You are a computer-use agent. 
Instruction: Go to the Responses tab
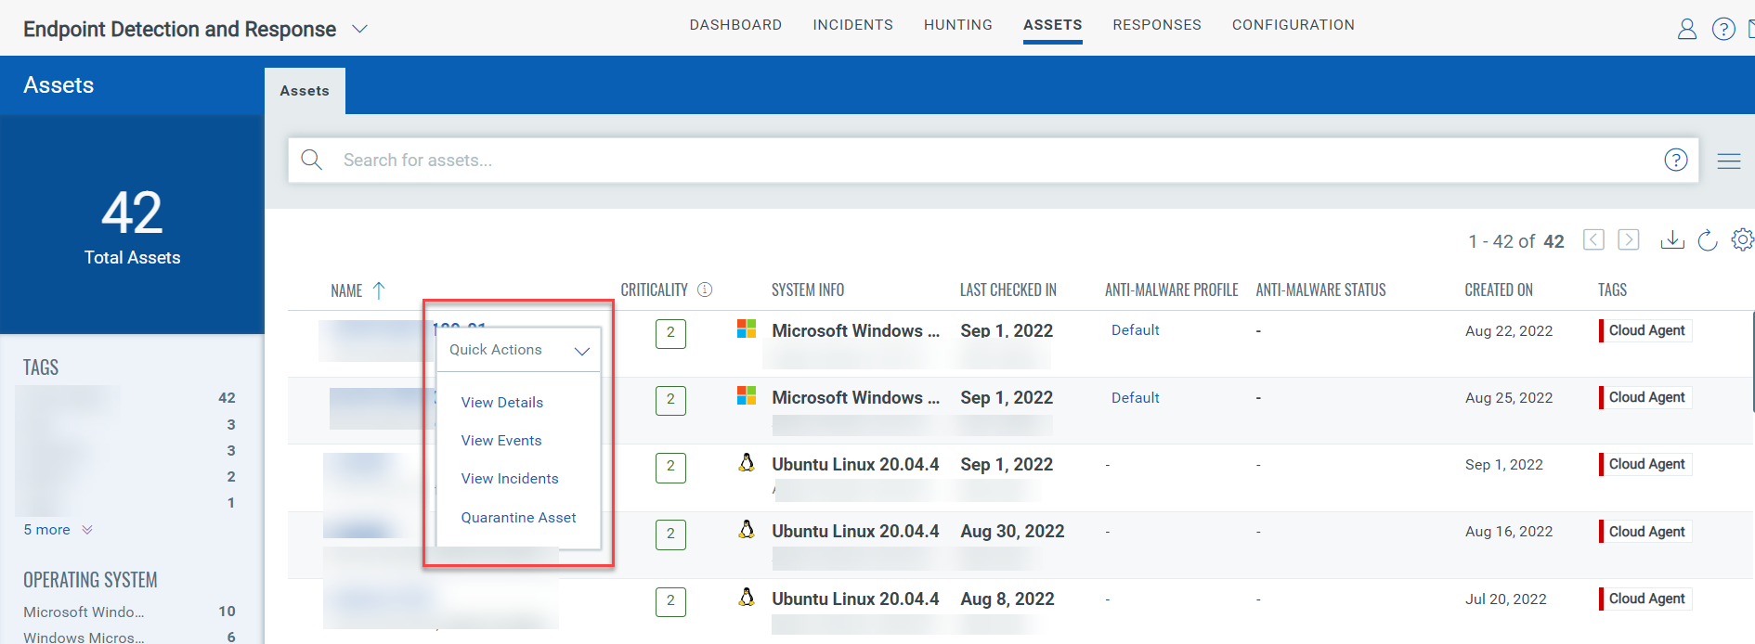point(1157,25)
